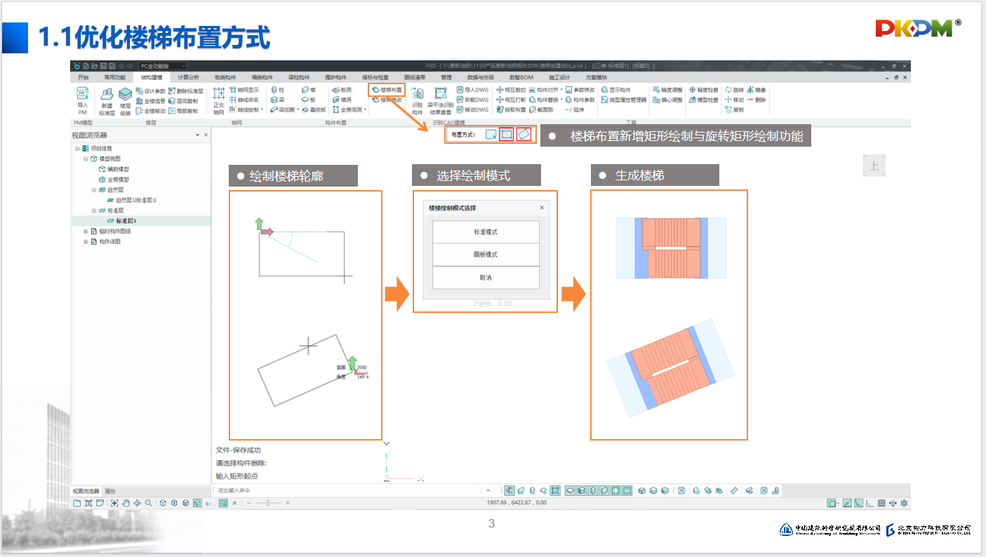Click the 导入PM import icon
The width and height of the screenshot is (986, 557).
pos(82,100)
